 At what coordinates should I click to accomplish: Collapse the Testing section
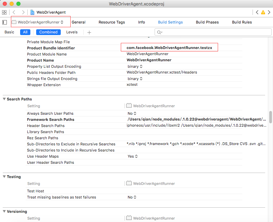4,177
